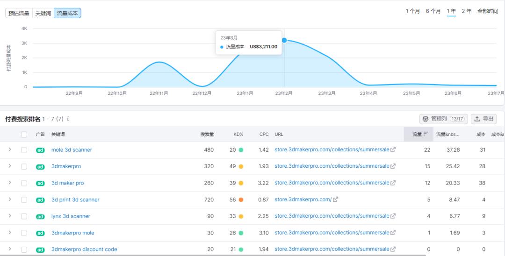Click the highlighted data point on the chart
Viewport: 505px width, 256px height.
284,40
